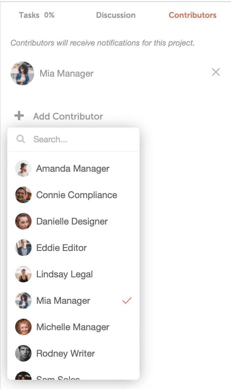This screenshot has width=231, height=389.
Task: Open Amanda Manager's avatar picture
Action: pyautogui.click(x=23, y=168)
